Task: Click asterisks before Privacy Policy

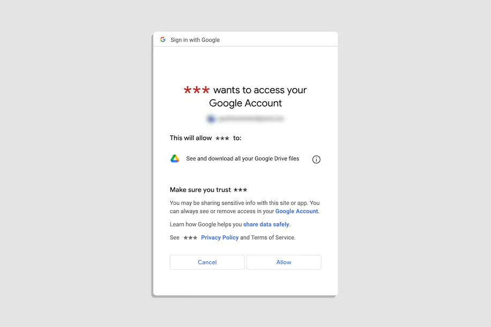Action: click(190, 238)
